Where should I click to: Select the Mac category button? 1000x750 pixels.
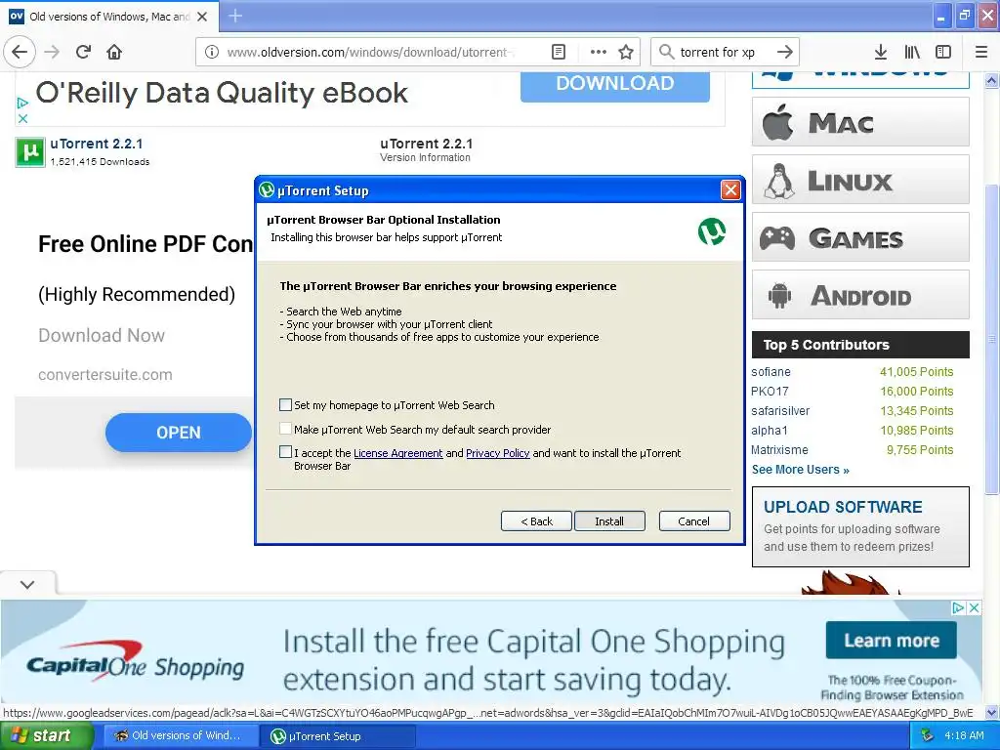pyautogui.click(x=860, y=122)
